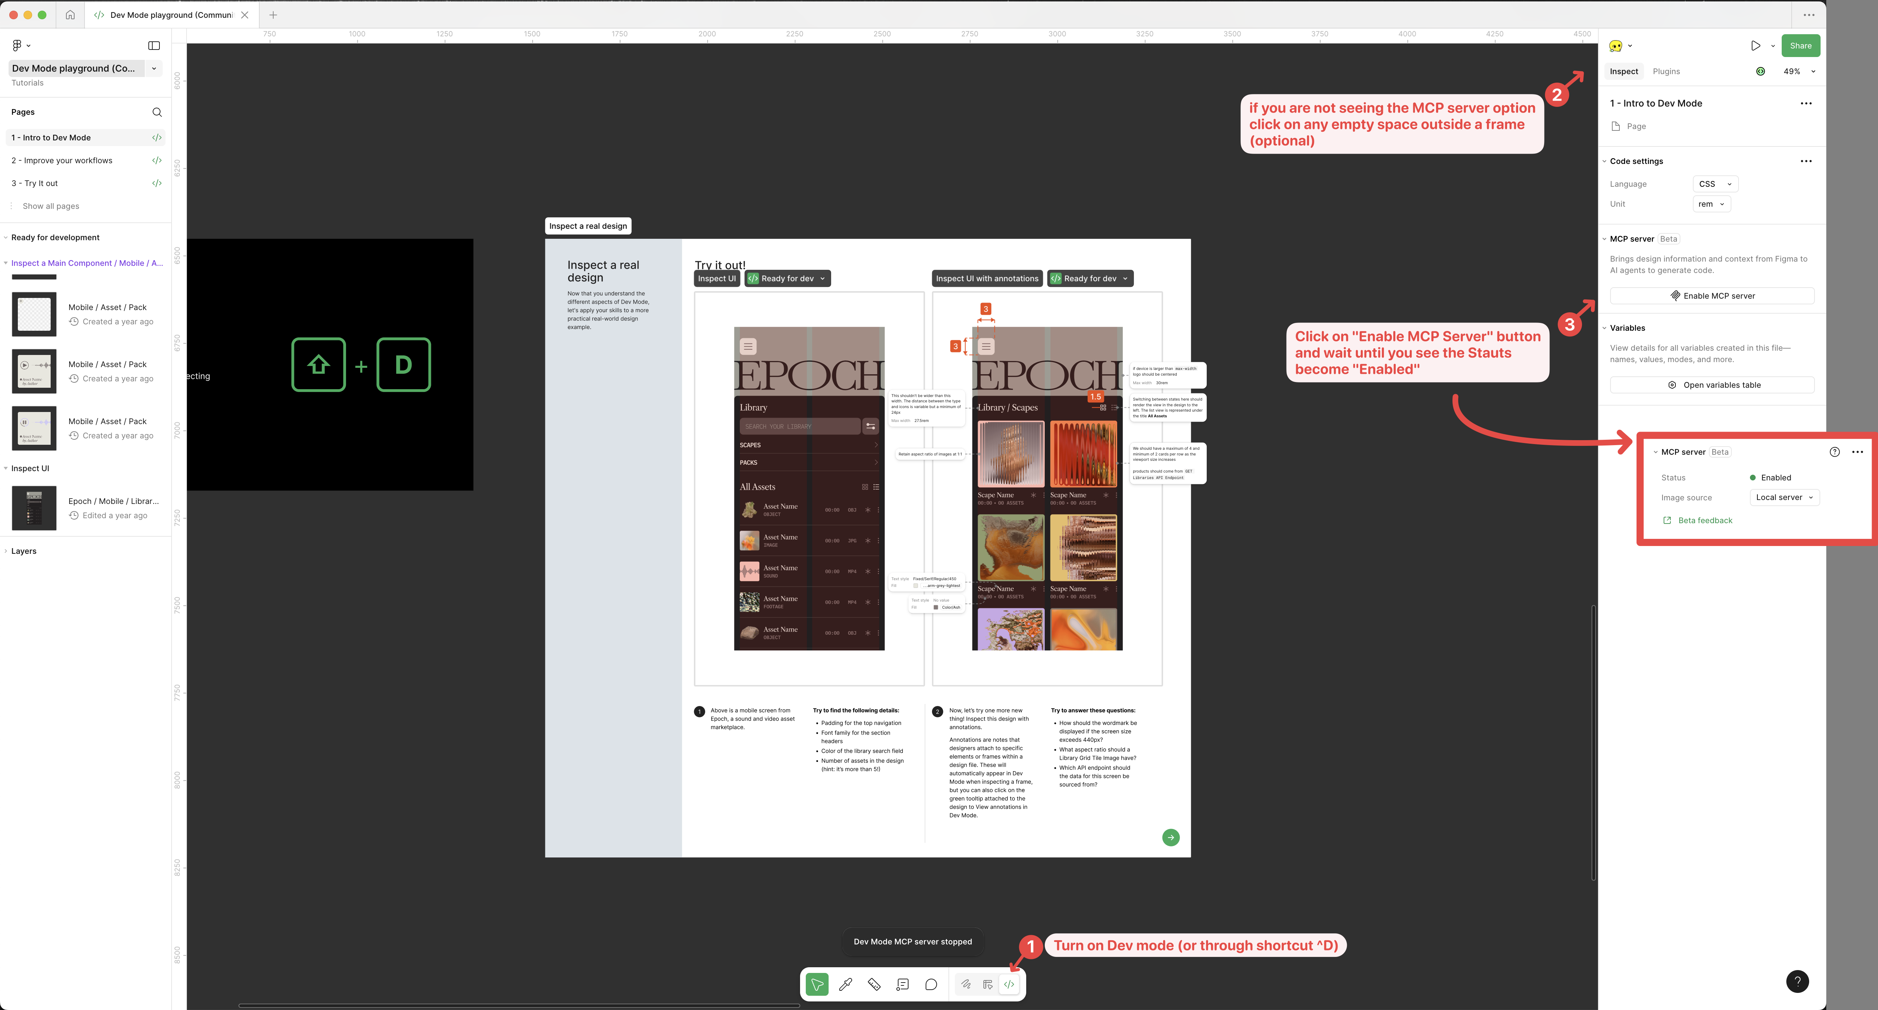This screenshot has width=1878, height=1010.
Task: Switch to Draw mode in toolbar
Action: [966, 984]
